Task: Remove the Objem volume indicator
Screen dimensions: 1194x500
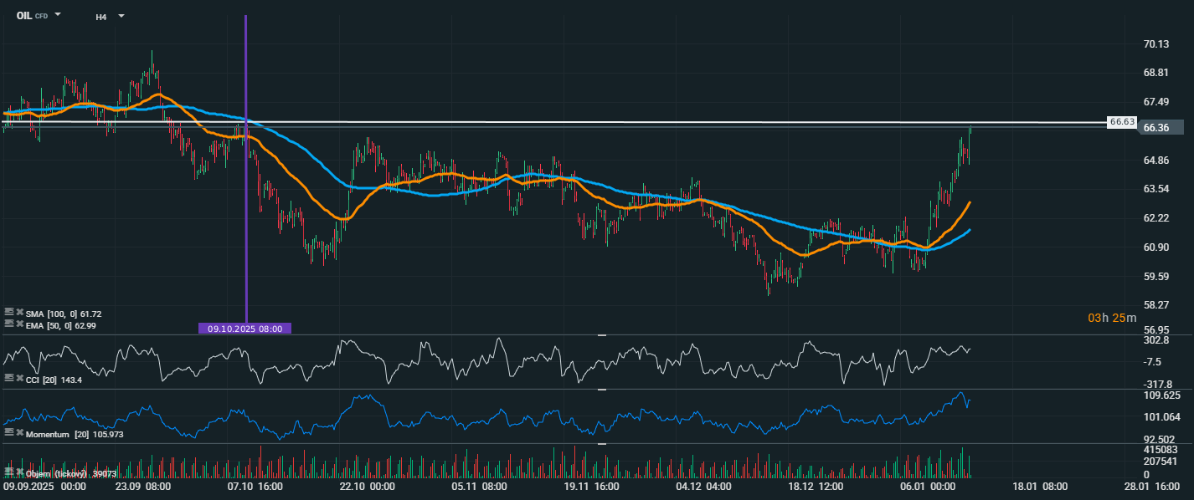Action: tap(19, 473)
